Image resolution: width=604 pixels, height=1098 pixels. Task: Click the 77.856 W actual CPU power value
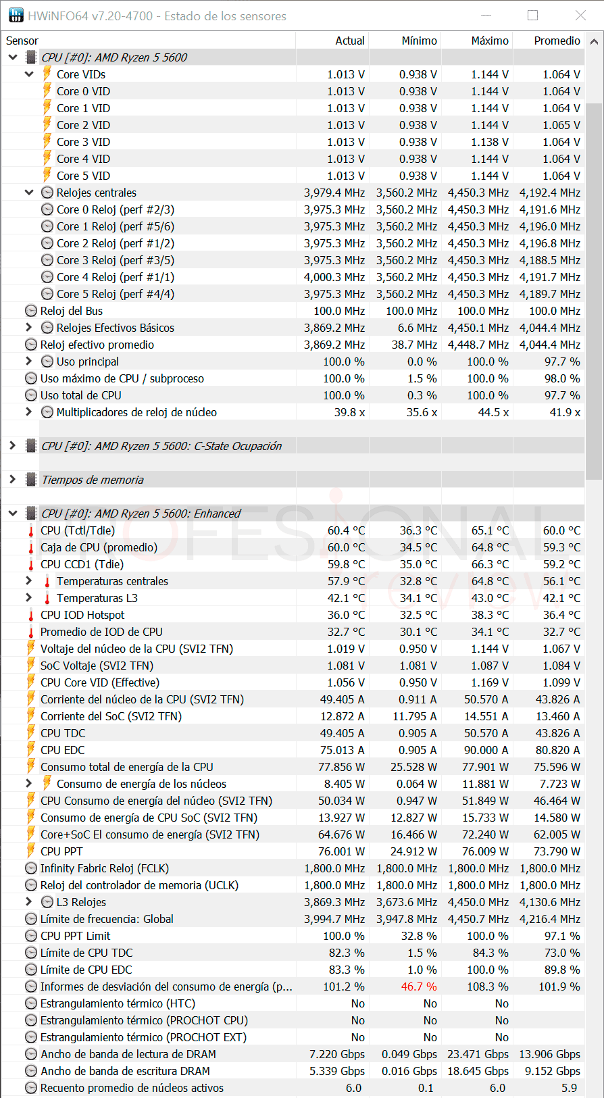tap(341, 767)
